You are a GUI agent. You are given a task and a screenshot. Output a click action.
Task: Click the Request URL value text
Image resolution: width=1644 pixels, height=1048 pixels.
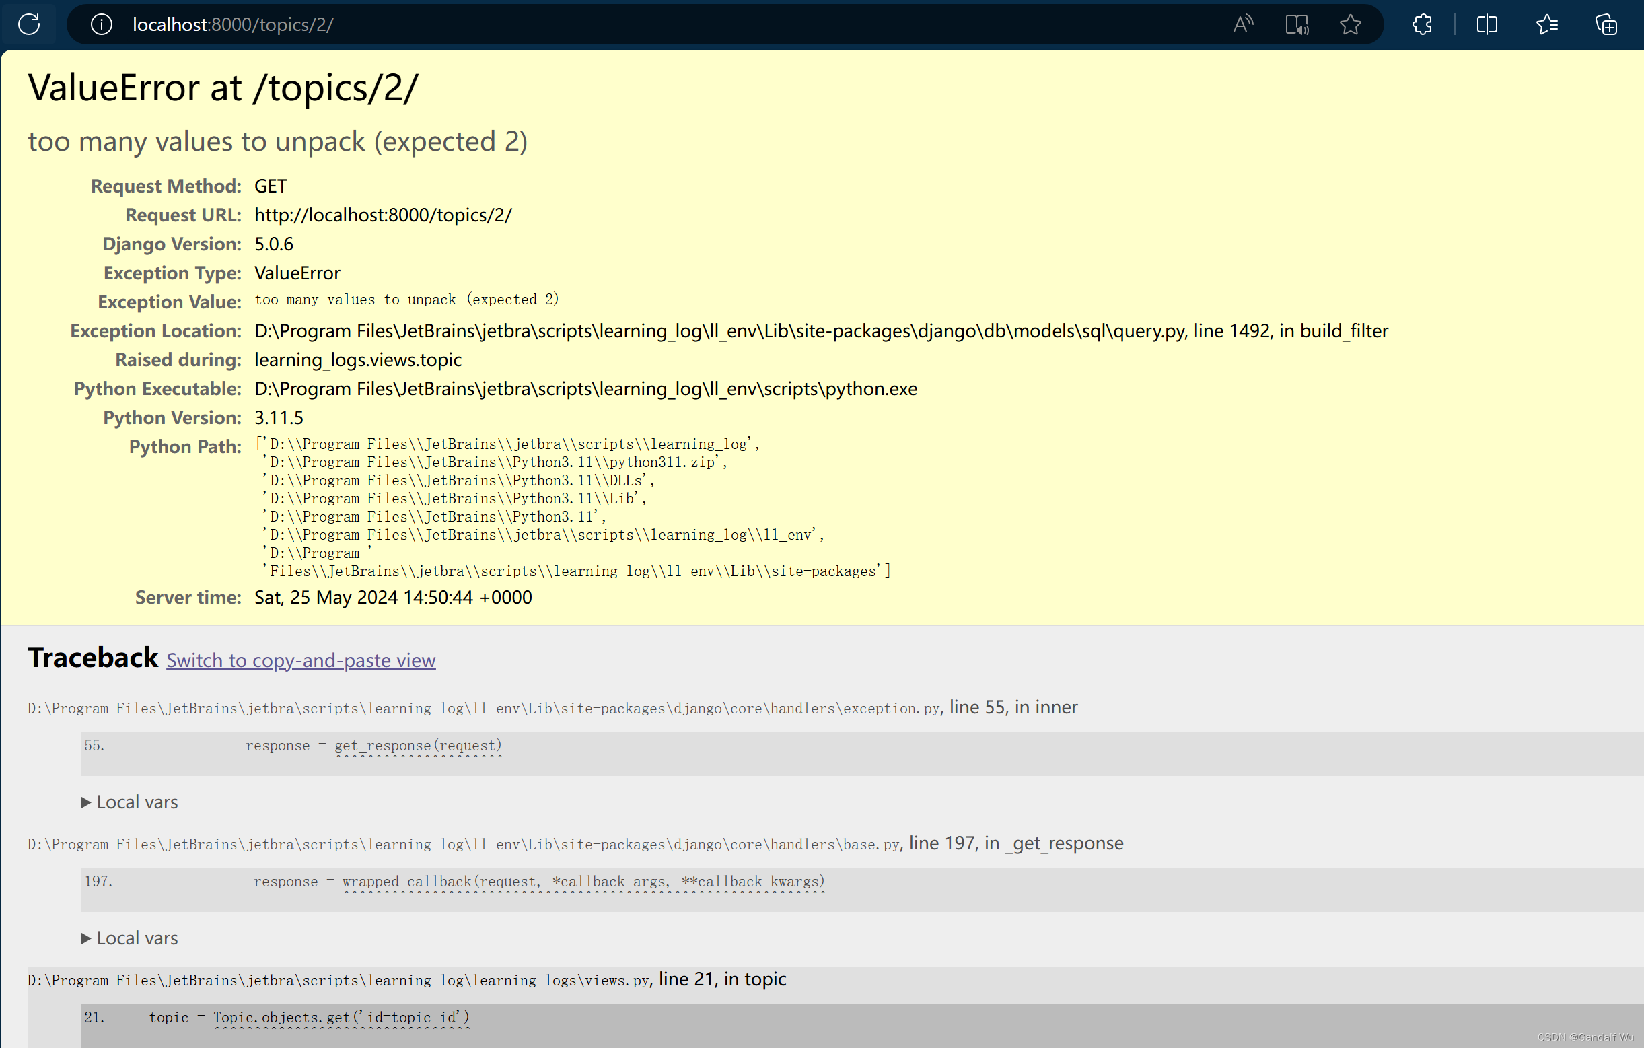[383, 215]
